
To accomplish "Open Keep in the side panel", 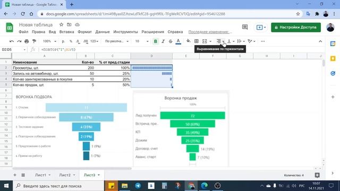I will tap(333, 59).
